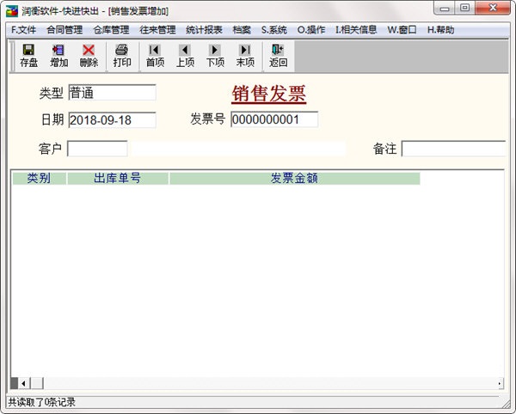Click the 类型 field showing 普通
Viewport: 516px width, 414px height.
click(x=112, y=93)
